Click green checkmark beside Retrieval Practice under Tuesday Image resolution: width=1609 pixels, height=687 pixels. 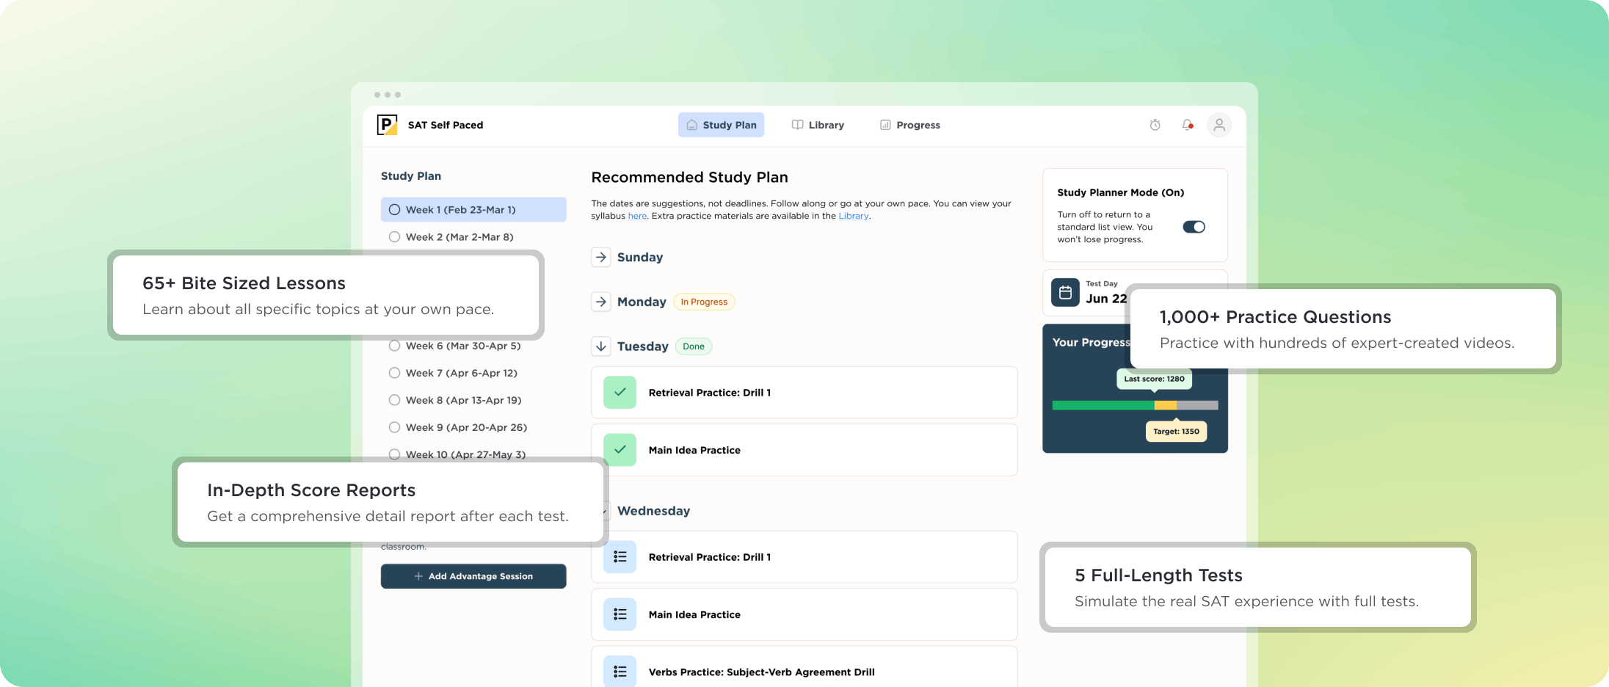pos(620,393)
